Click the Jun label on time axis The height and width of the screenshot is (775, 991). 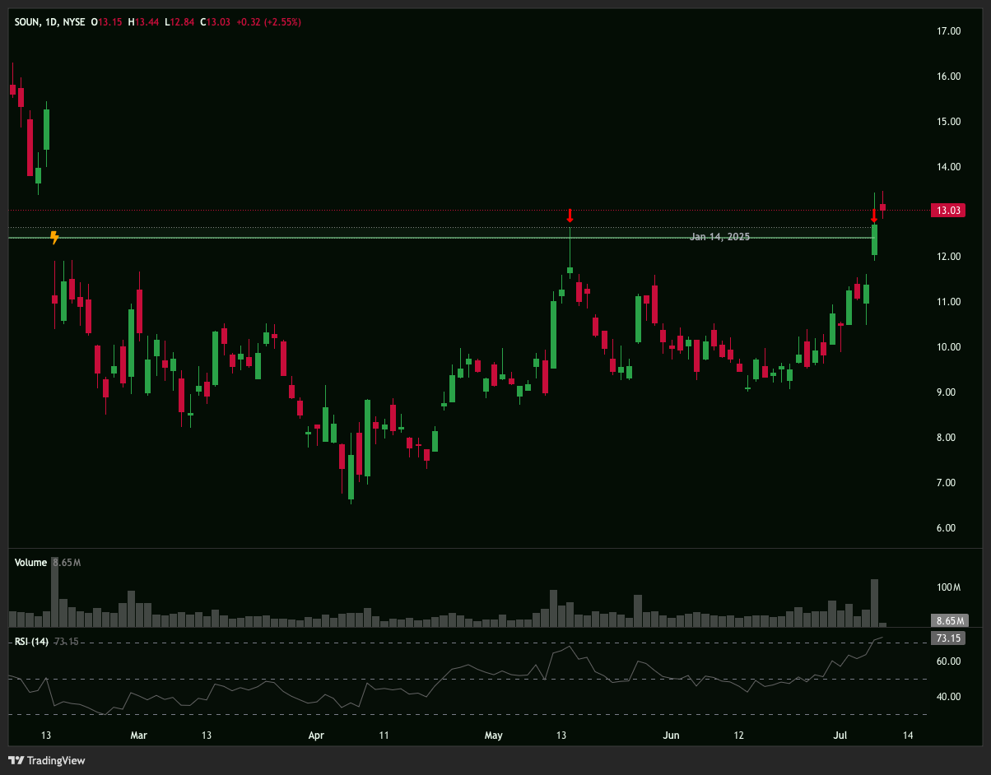pyautogui.click(x=672, y=735)
